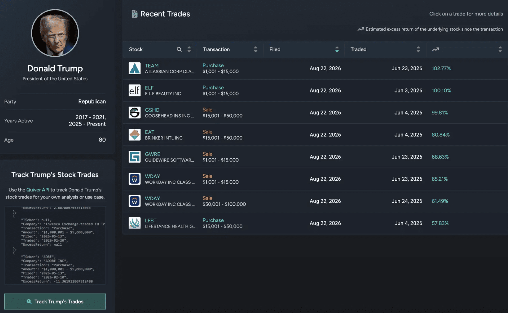Click the Recent Trades heading

pyautogui.click(x=165, y=14)
